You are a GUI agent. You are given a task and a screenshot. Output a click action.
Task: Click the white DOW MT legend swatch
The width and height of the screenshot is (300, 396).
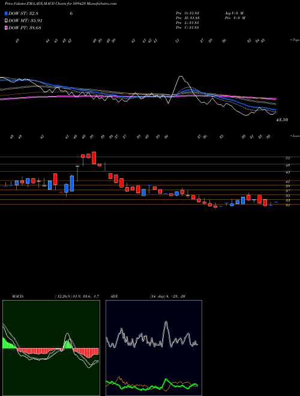[6, 21]
